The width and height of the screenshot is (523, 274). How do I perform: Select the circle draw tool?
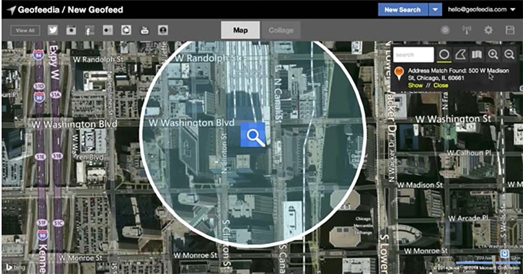click(444, 55)
